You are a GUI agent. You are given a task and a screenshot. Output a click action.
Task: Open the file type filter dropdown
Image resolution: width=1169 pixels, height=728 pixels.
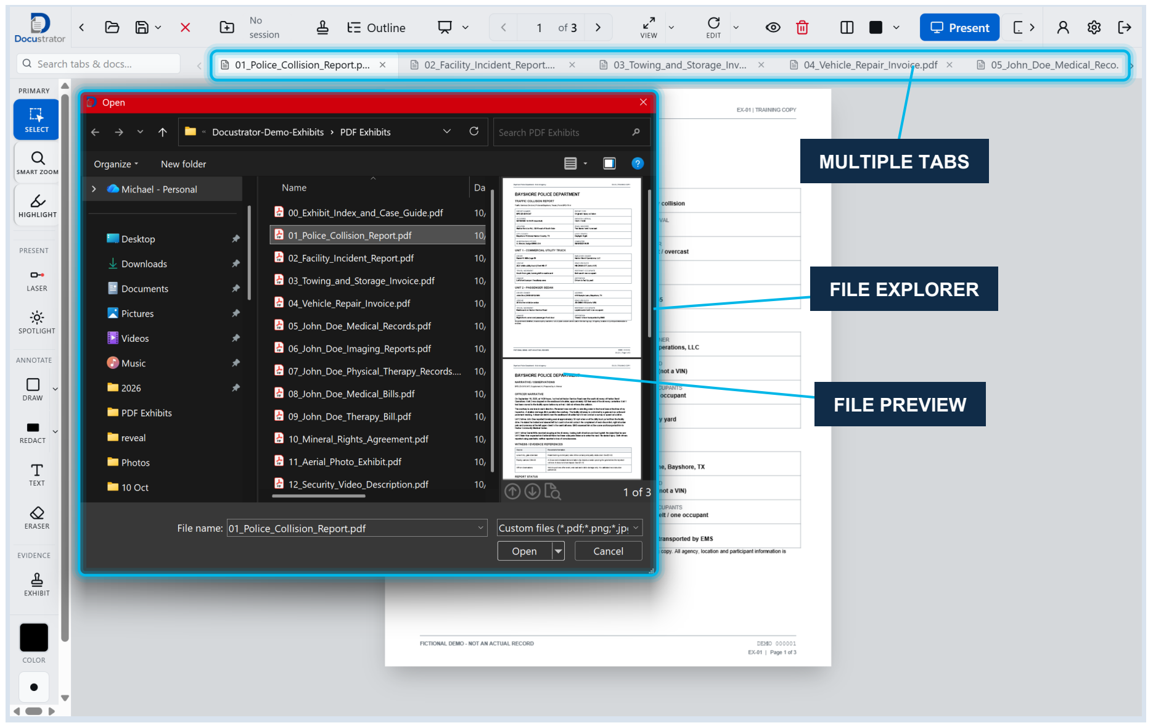tap(570, 527)
